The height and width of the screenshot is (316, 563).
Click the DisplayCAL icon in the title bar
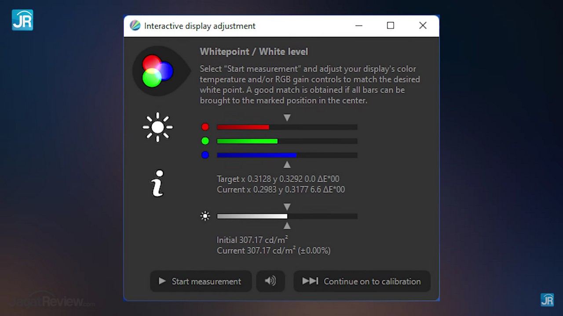point(135,26)
